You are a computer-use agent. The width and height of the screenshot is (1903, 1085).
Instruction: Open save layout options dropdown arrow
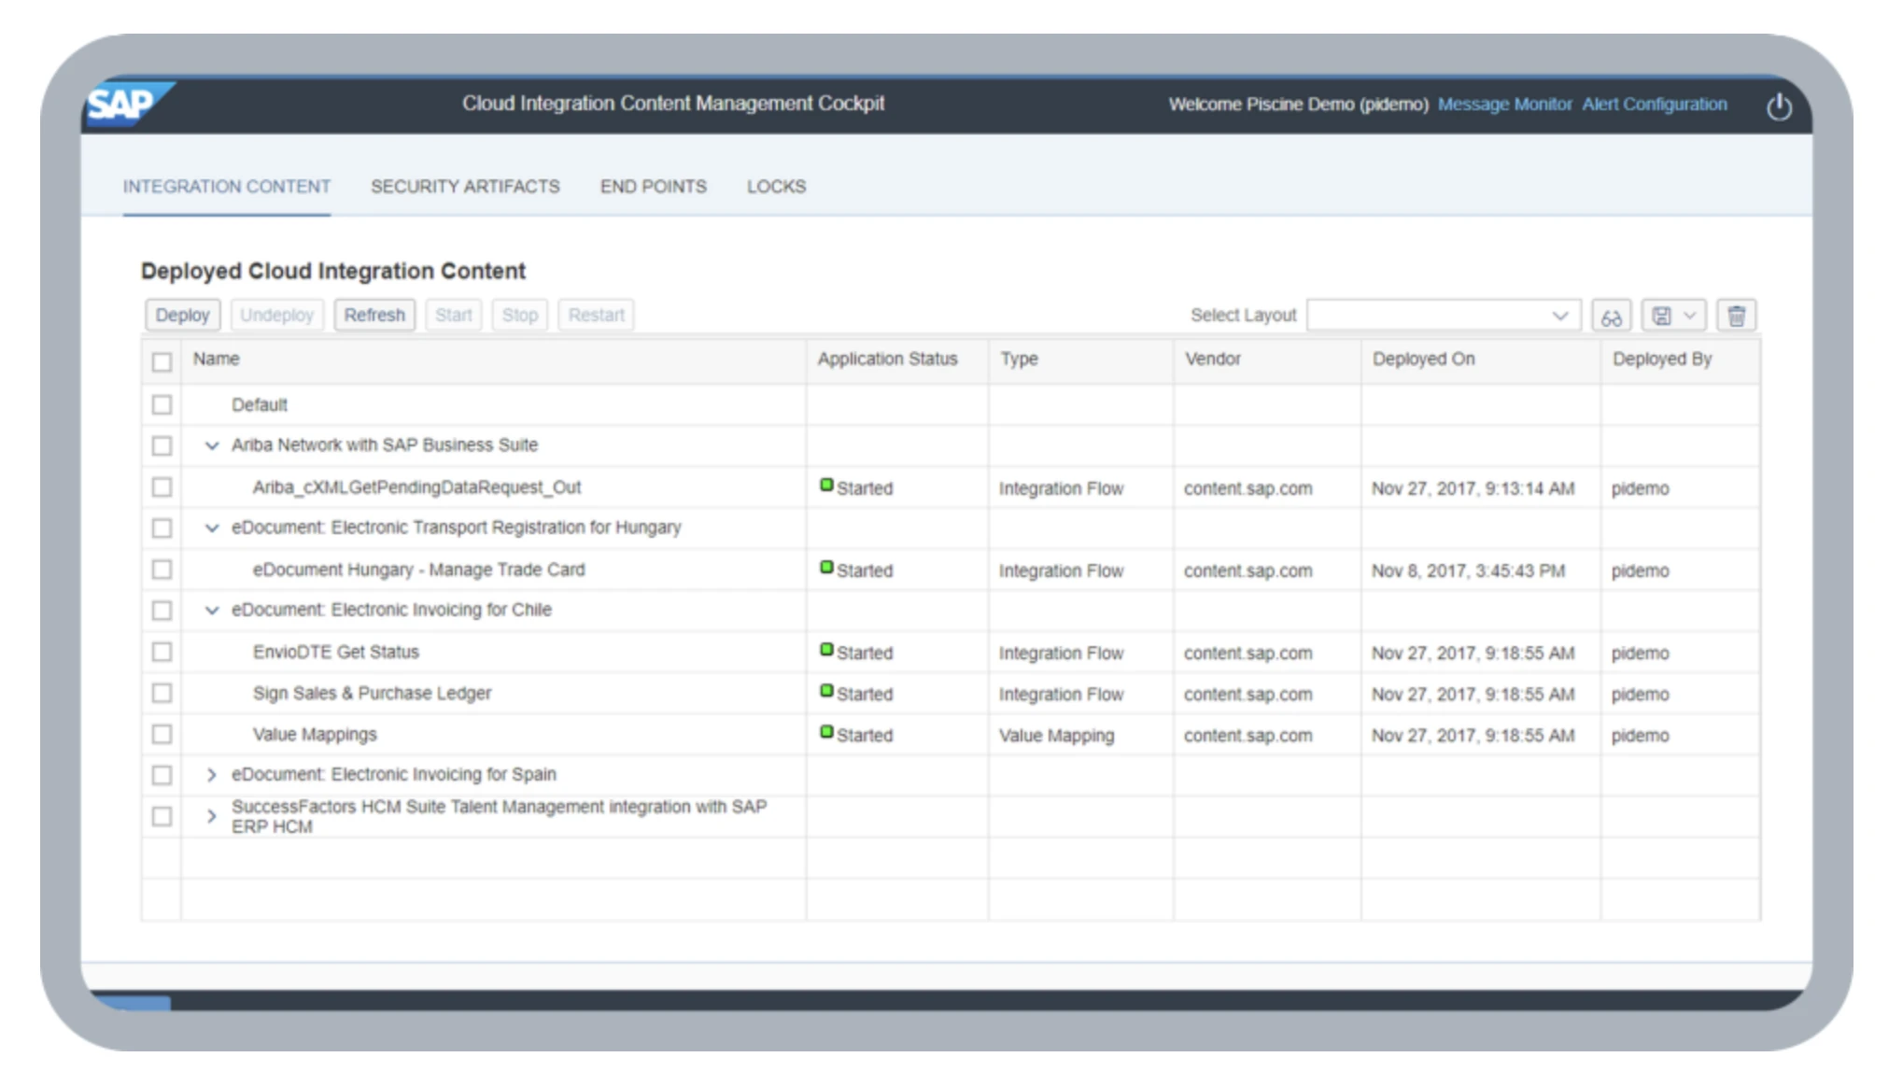tap(1689, 316)
